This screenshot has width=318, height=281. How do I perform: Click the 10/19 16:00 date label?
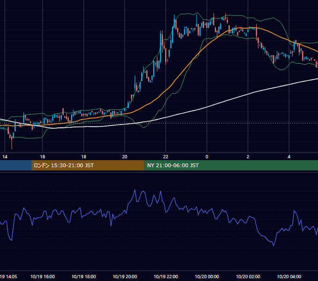pos(43,276)
